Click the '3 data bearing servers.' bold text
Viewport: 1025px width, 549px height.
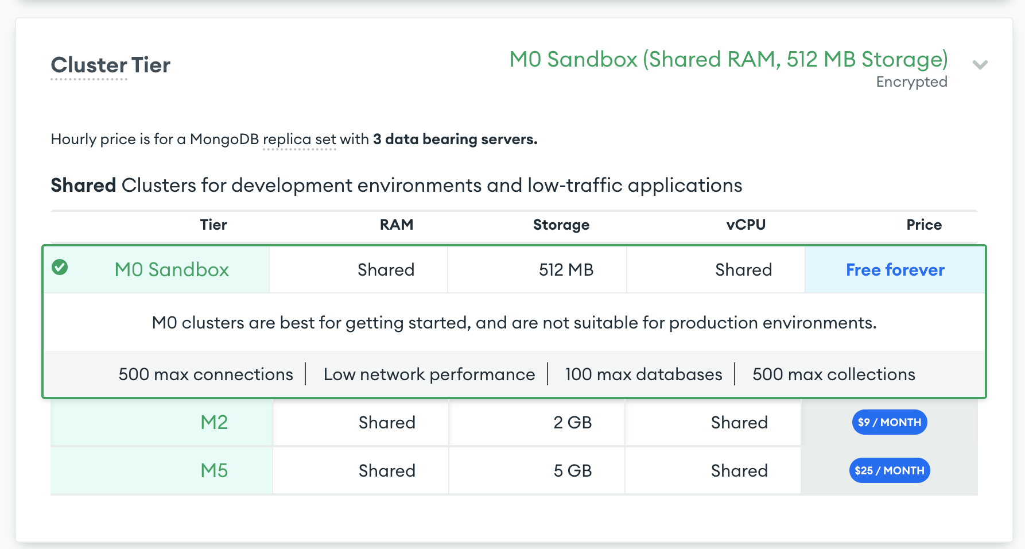point(455,140)
